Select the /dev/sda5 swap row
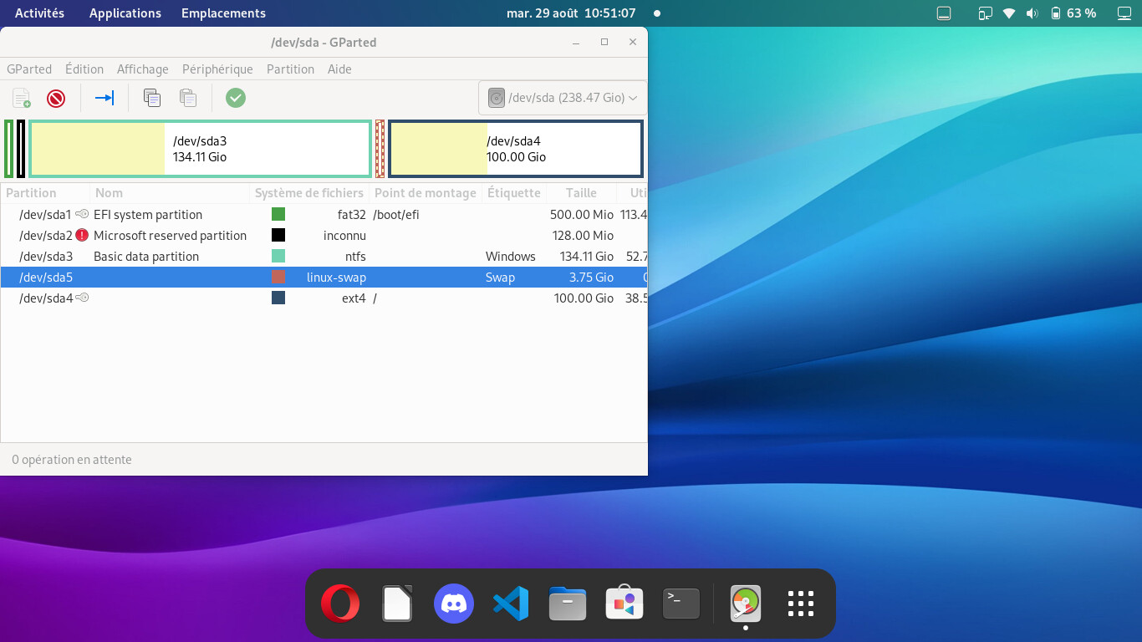Image resolution: width=1142 pixels, height=642 pixels. 324,278
